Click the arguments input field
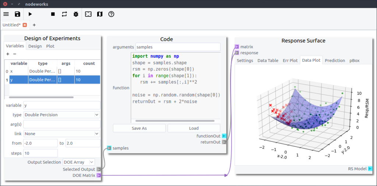377x186 pixels. click(178, 47)
